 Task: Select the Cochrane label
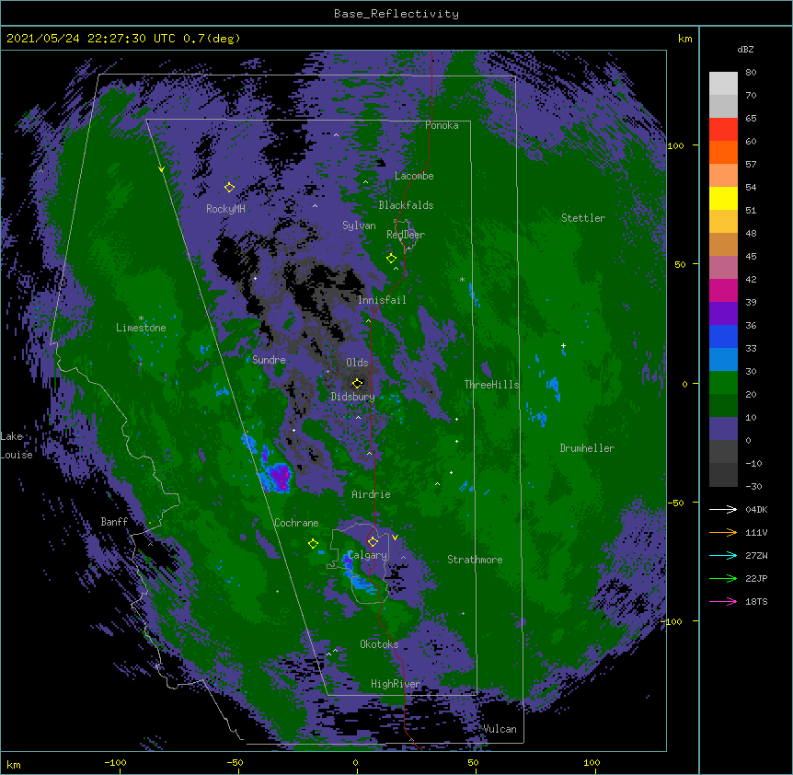(296, 523)
